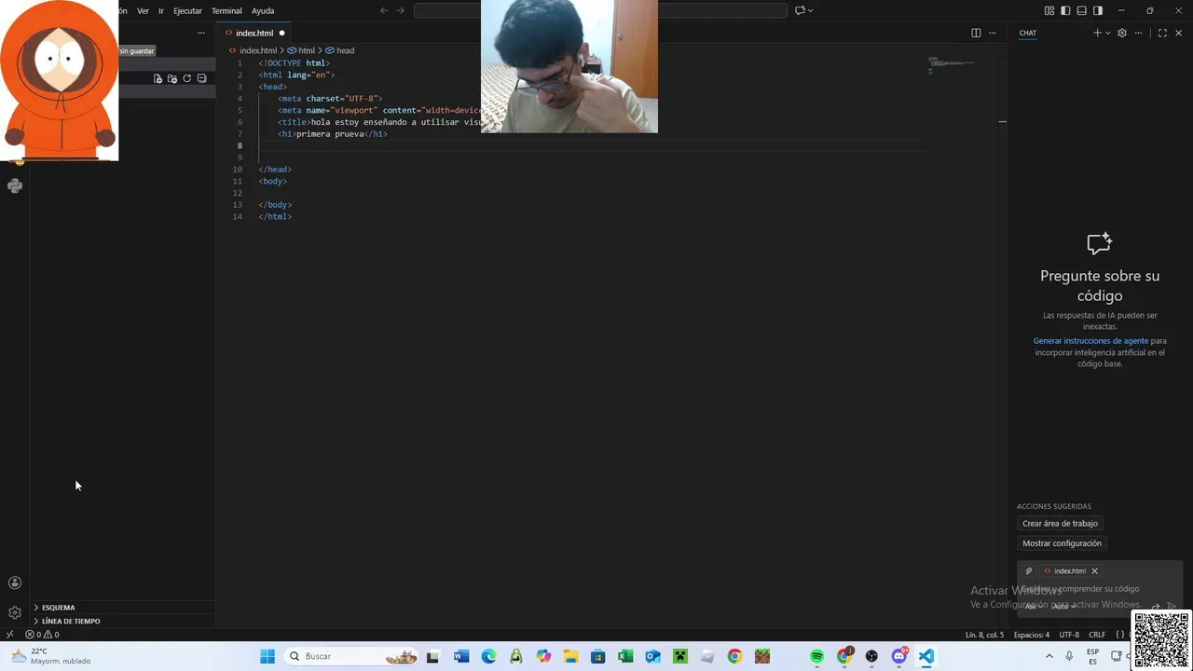Open Excel from taskbar
The width and height of the screenshot is (1193, 671).
pos(625,656)
